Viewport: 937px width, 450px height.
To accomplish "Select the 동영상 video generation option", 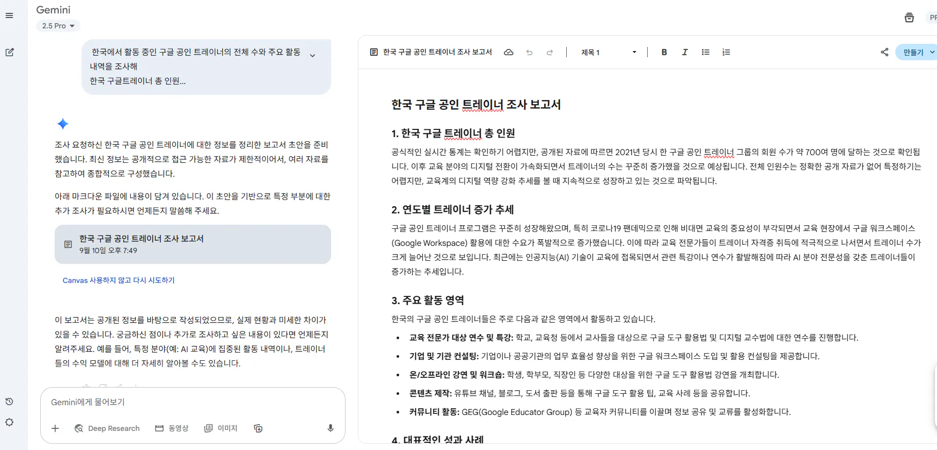I will coord(172,428).
